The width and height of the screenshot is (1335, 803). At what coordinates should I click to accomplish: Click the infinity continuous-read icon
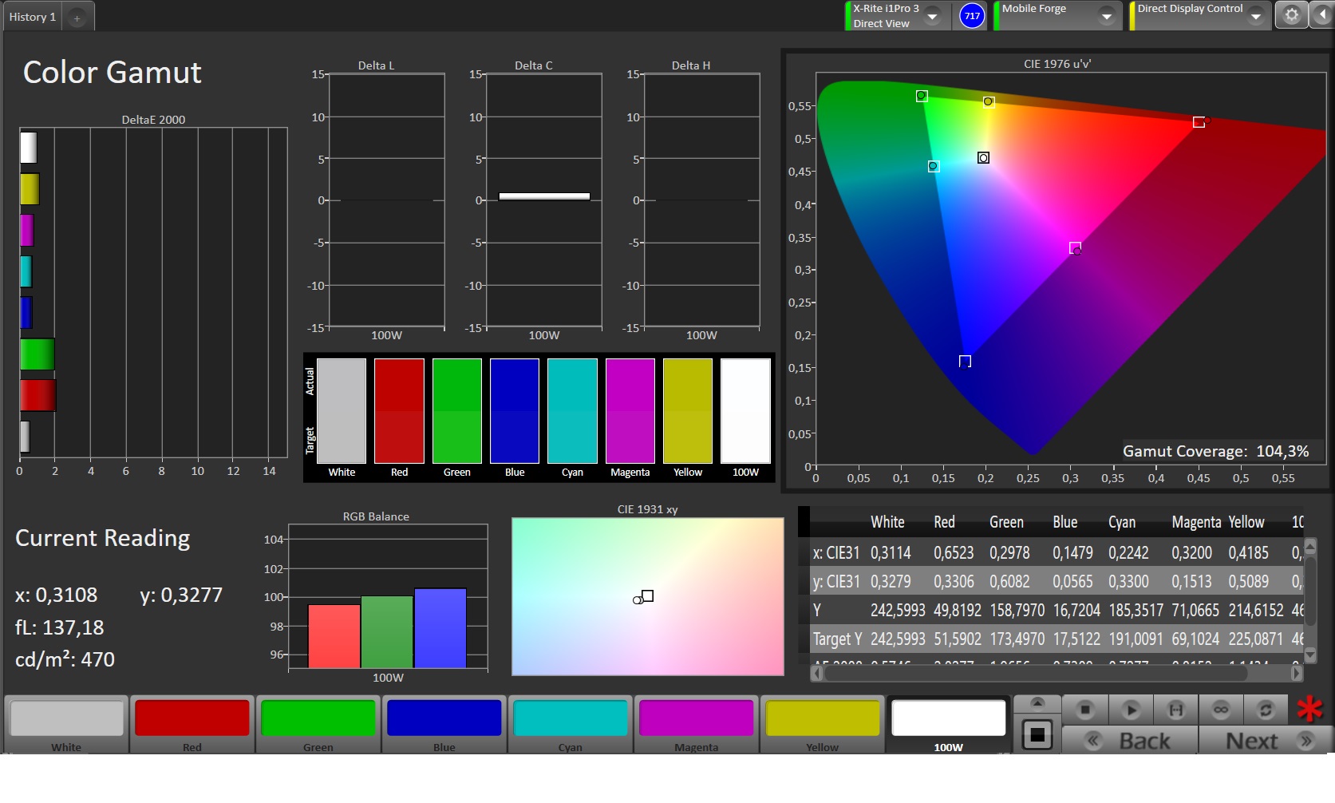pyautogui.click(x=1220, y=709)
